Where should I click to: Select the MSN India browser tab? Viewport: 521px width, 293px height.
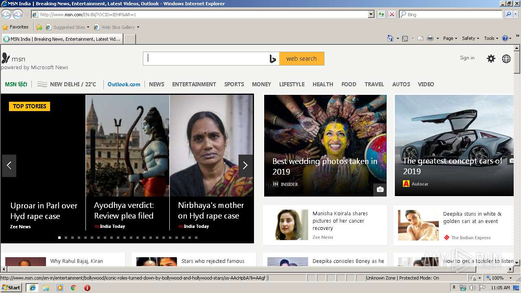62,39
